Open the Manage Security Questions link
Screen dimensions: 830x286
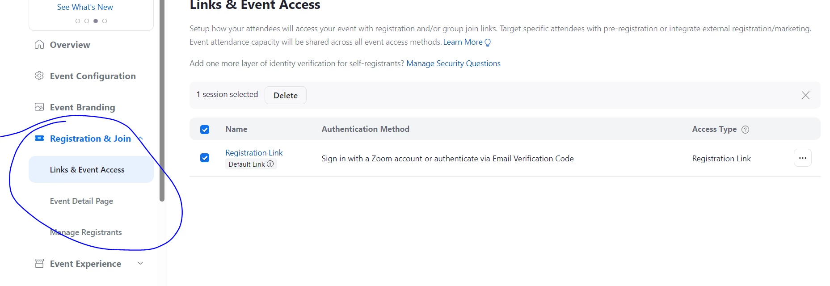(x=453, y=63)
